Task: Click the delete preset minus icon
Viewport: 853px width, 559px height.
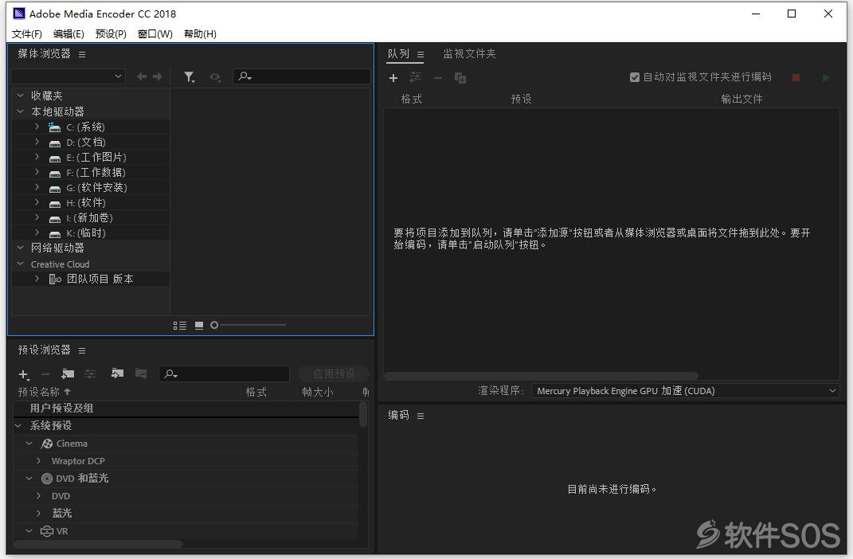Action: [x=45, y=374]
